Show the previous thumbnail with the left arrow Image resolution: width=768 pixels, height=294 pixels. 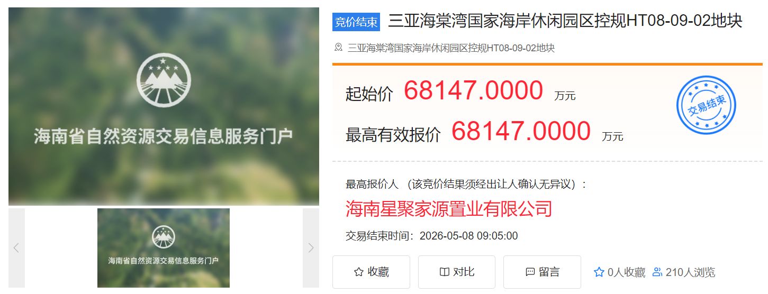16,248
